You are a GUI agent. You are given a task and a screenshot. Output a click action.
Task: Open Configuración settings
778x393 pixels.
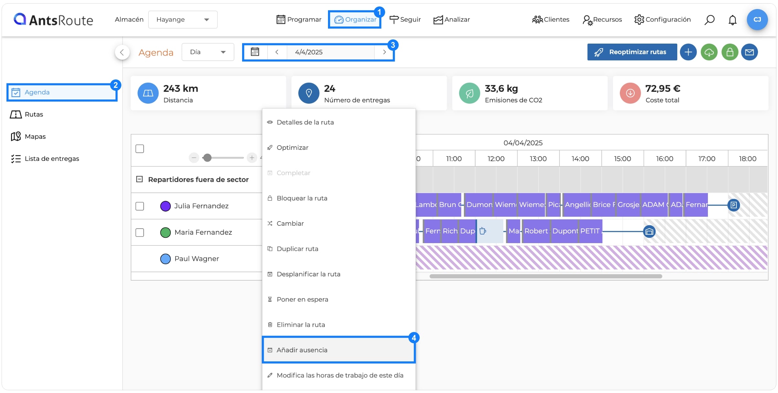662,20
